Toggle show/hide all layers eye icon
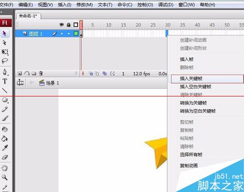This screenshot has height=192, width=244. (61, 25)
